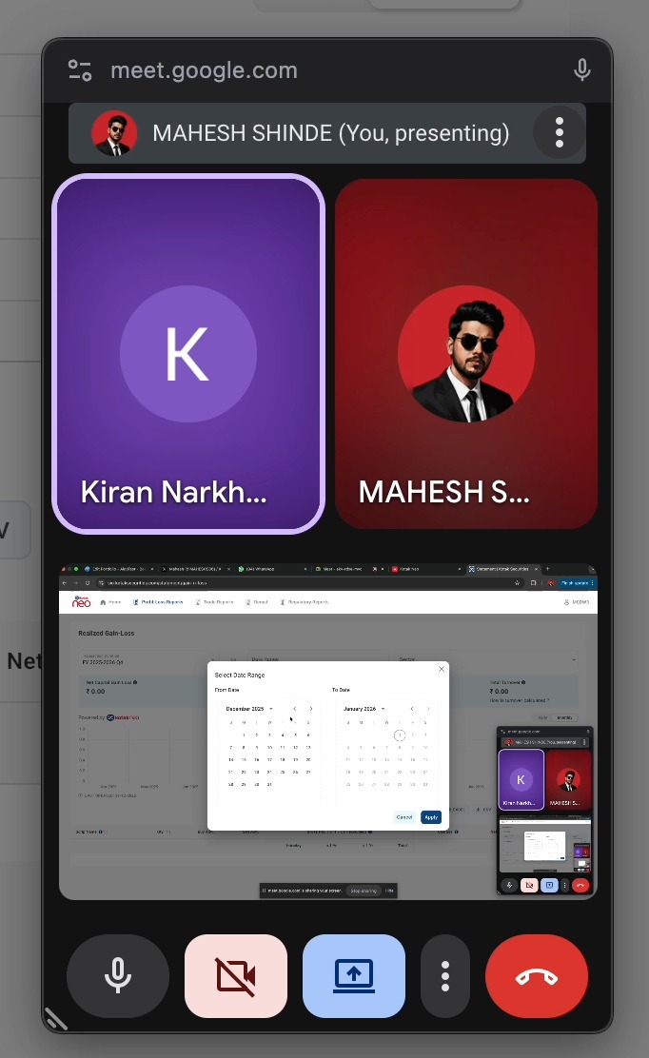Mute the microphone
649x1058 pixels.
pyautogui.click(x=118, y=975)
